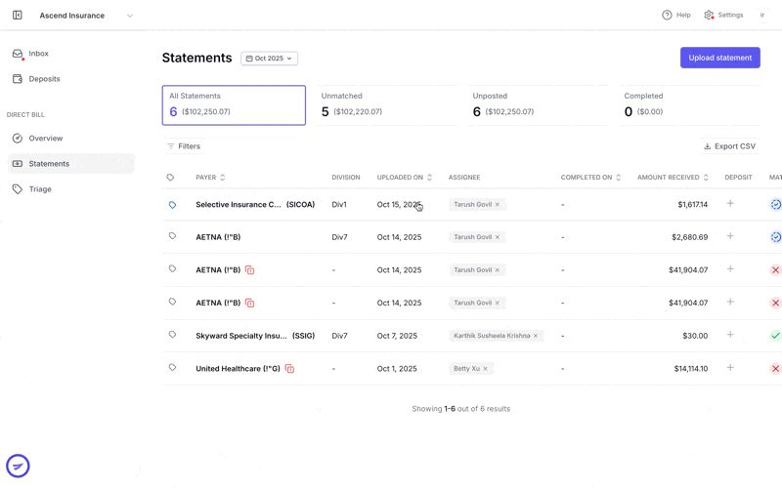Screen dimensions: 782x488
Task: Open the United Healthcare statement
Action: pos(238,369)
